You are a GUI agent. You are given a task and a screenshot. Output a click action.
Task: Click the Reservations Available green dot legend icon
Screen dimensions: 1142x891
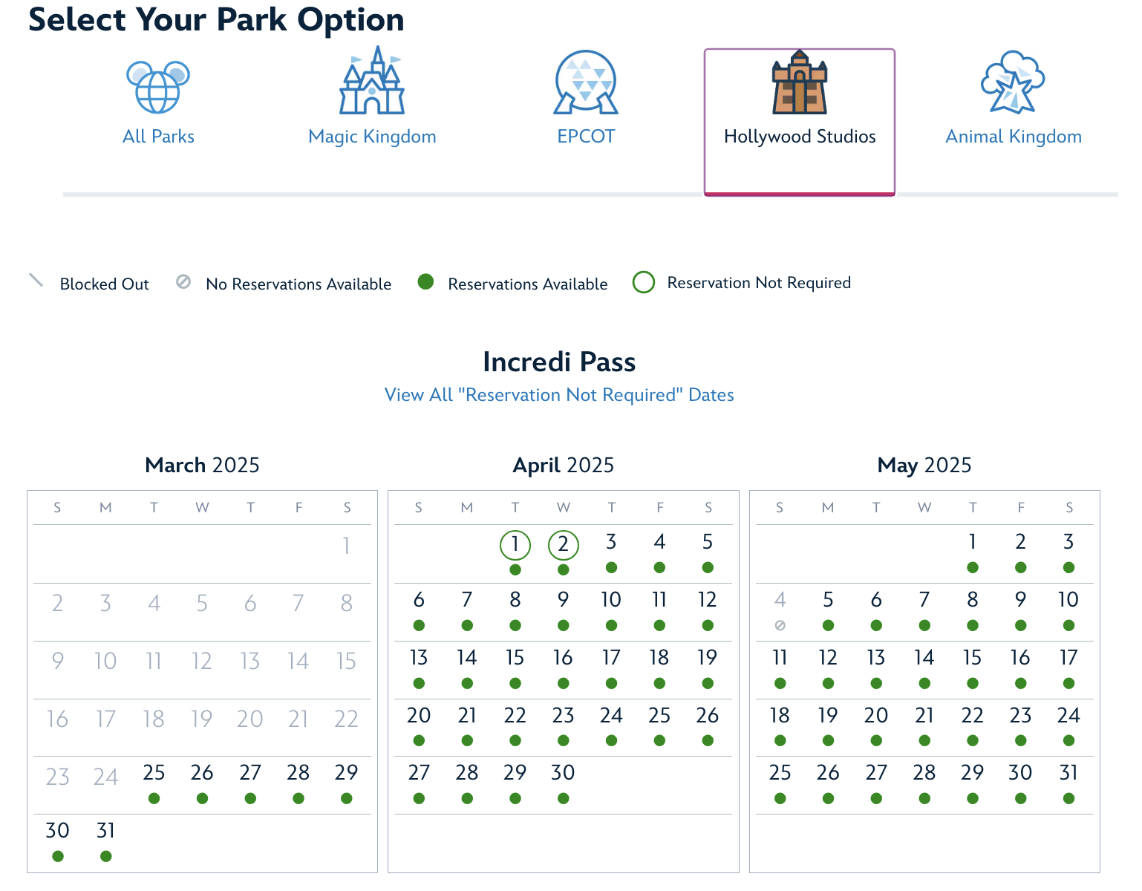(x=425, y=282)
